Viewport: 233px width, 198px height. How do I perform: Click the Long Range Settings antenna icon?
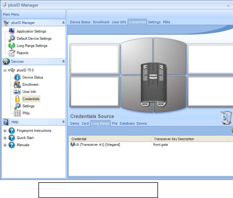[11, 46]
